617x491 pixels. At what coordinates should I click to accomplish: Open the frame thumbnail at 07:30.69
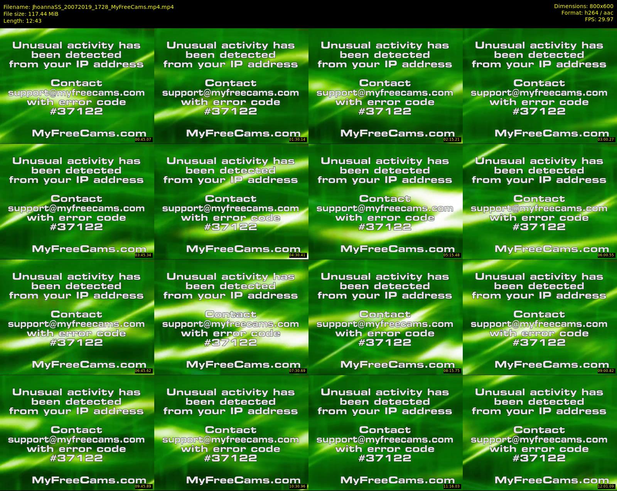click(231, 317)
